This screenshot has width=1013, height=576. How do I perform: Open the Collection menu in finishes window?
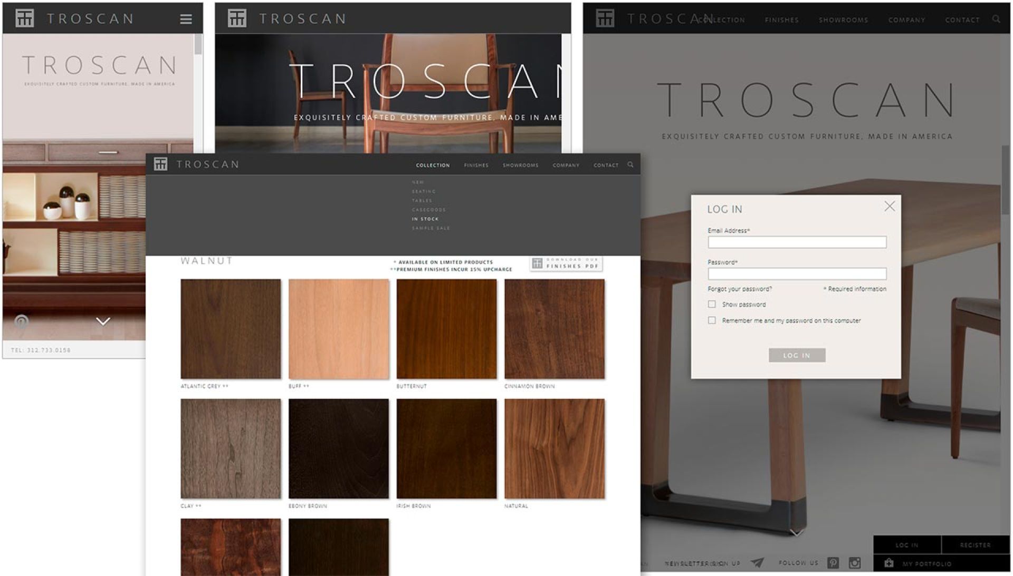tap(433, 165)
